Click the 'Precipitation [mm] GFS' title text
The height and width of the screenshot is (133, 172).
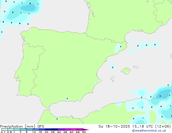pos(22,126)
